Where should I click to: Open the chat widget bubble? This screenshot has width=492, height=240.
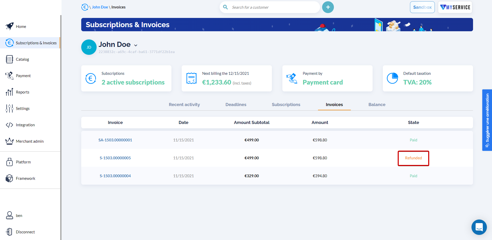coord(479,227)
